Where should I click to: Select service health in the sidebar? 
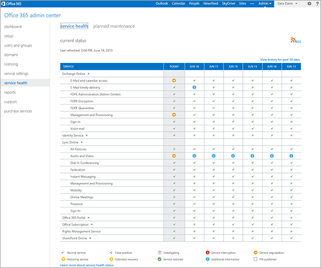16,83
